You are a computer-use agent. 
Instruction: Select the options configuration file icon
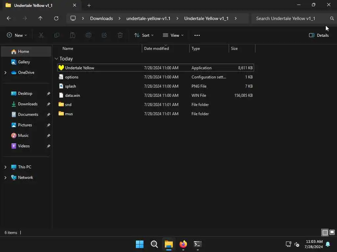[x=61, y=77]
